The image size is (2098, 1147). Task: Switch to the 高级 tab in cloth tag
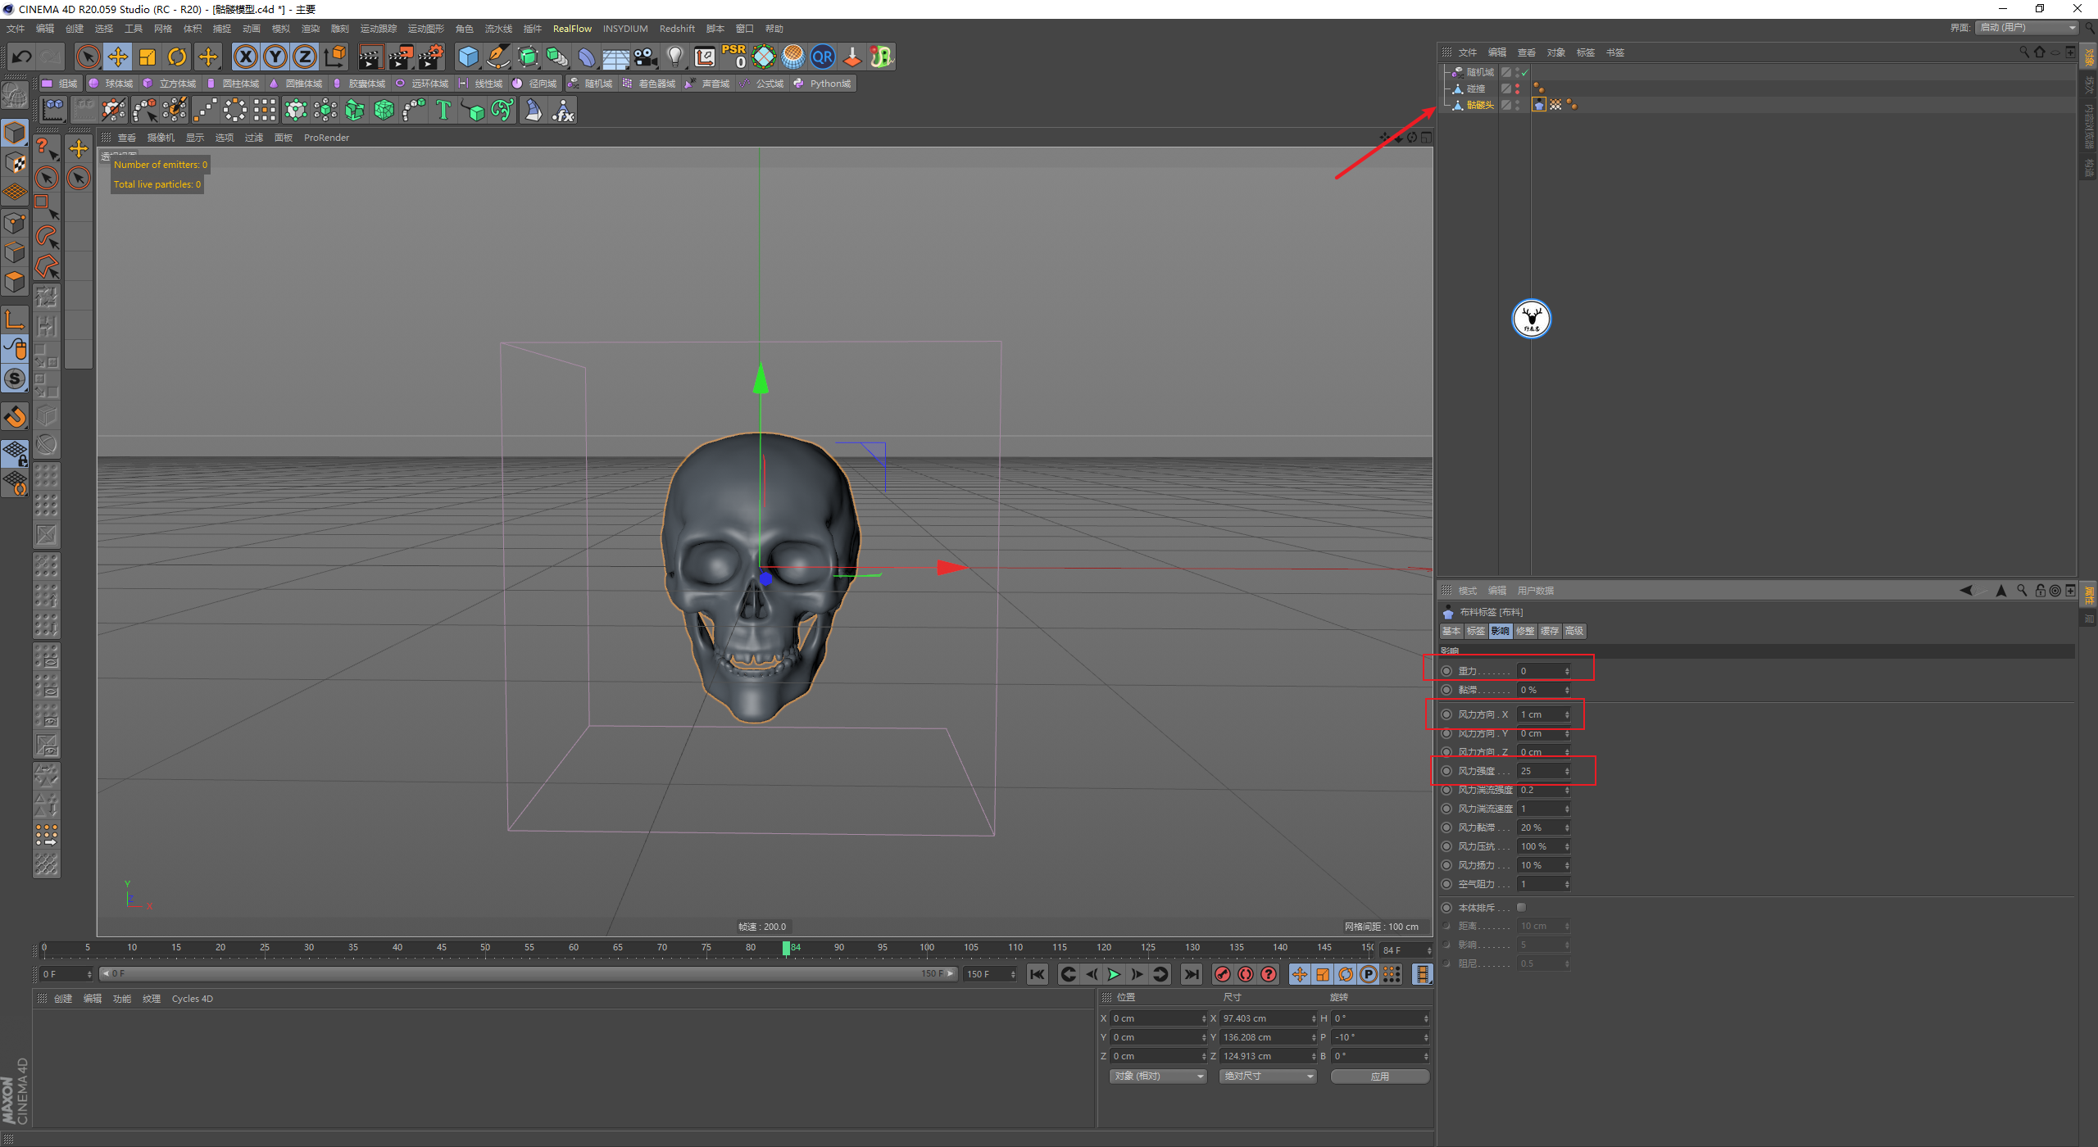(1573, 631)
